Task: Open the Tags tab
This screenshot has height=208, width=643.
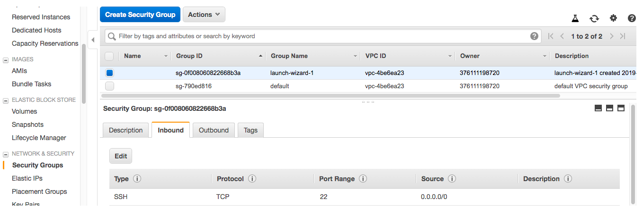Action: [x=250, y=130]
